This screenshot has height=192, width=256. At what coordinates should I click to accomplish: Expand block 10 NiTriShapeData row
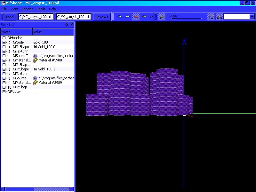(x=4, y=87)
